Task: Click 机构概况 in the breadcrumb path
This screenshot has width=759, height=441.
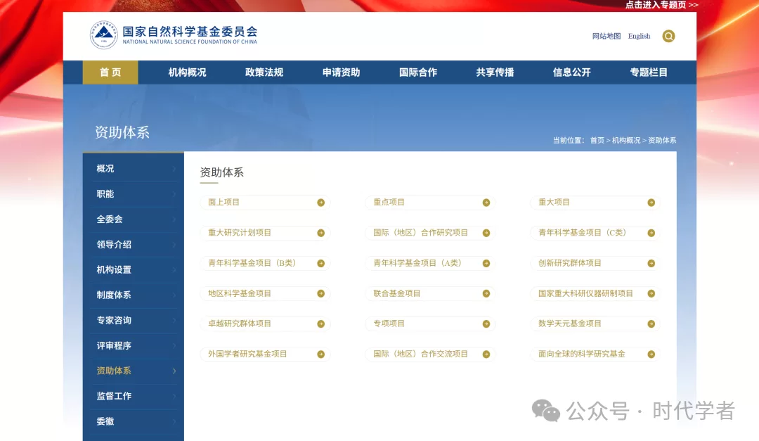Action: pyautogui.click(x=626, y=141)
